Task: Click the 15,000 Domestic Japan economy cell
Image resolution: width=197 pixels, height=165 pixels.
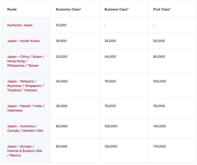Action: point(61,25)
